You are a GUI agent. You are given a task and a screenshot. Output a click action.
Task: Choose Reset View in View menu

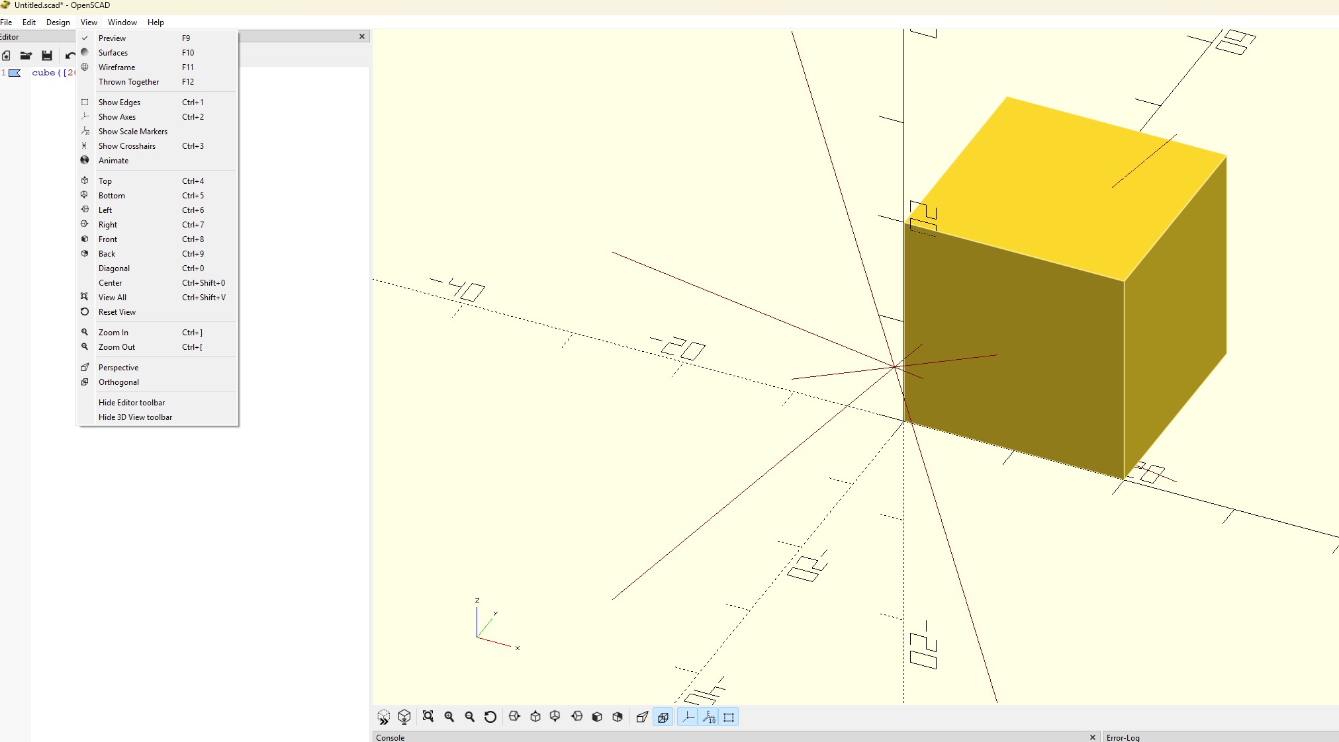[158, 312]
